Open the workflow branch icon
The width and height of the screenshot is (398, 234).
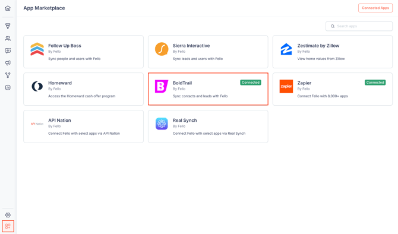(x=8, y=75)
